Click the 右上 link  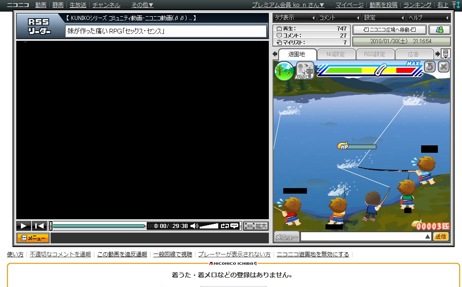pyautogui.click(x=442, y=5)
